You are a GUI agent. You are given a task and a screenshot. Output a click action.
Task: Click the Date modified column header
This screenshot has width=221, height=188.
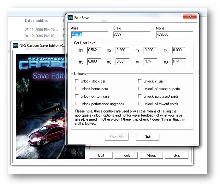pos(36,21)
